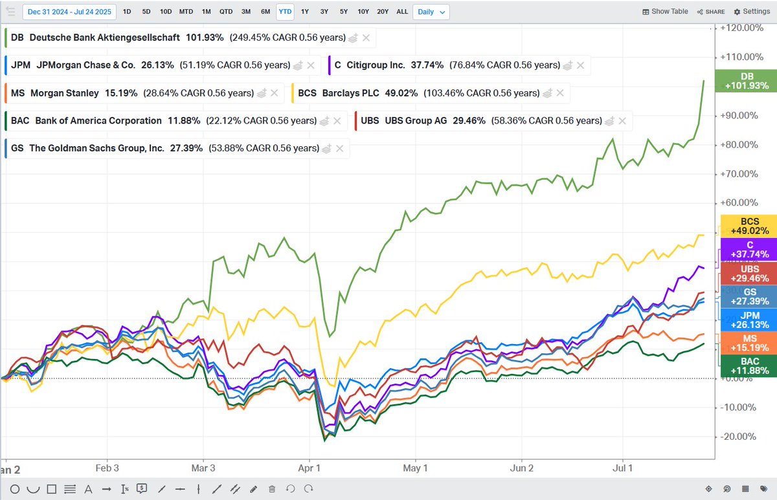Undo the last drawing action
Image resolution: width=777 pixels, height=500 pixels.
point(290,488)
